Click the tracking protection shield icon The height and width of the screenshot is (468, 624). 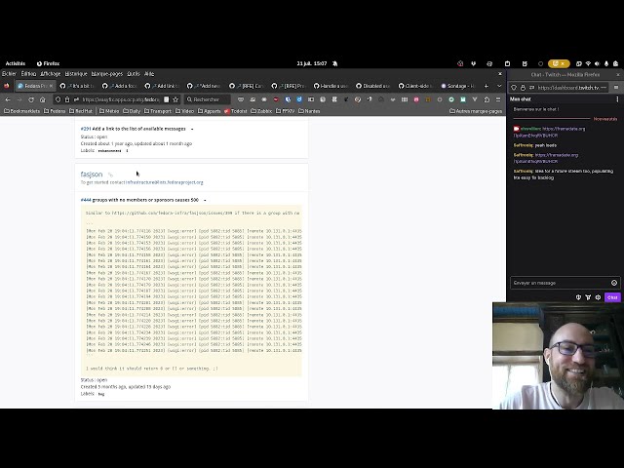58,99
